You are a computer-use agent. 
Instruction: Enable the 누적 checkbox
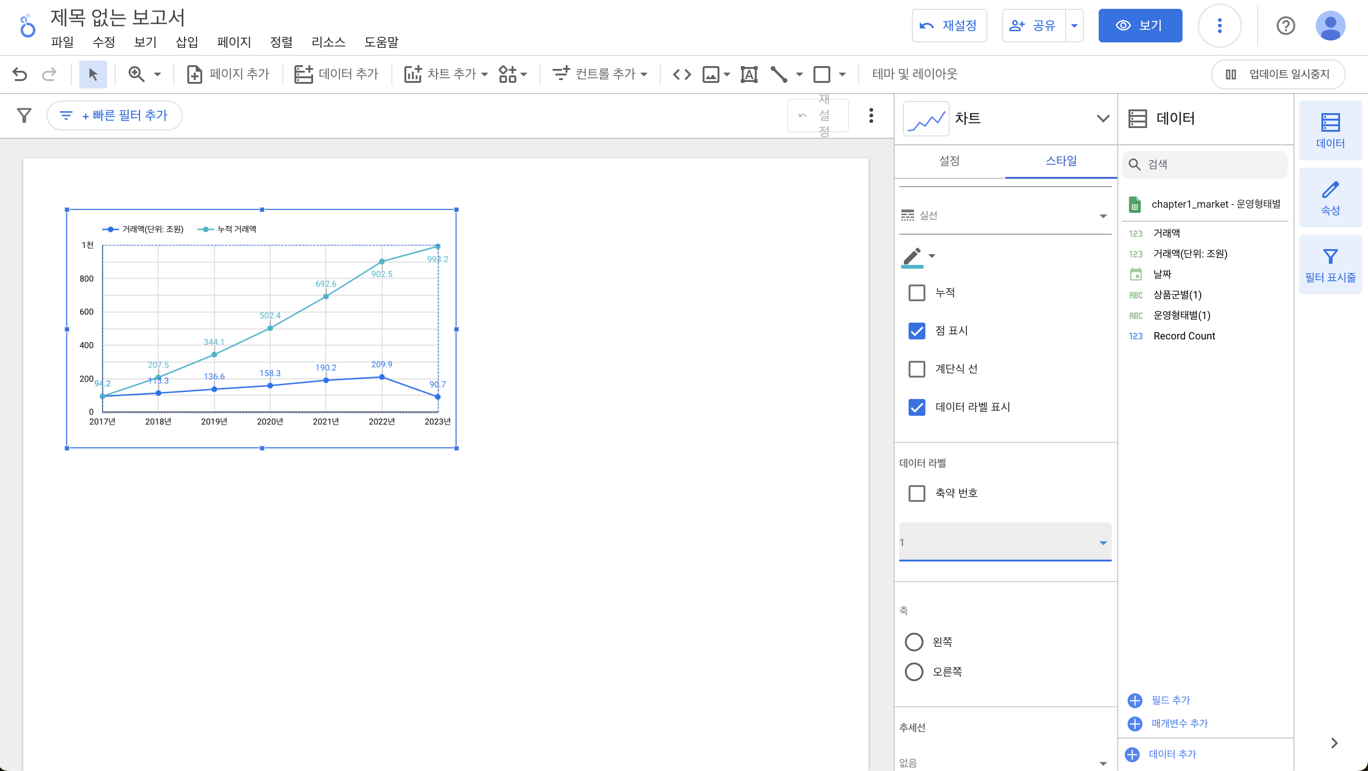click(917, 292)
